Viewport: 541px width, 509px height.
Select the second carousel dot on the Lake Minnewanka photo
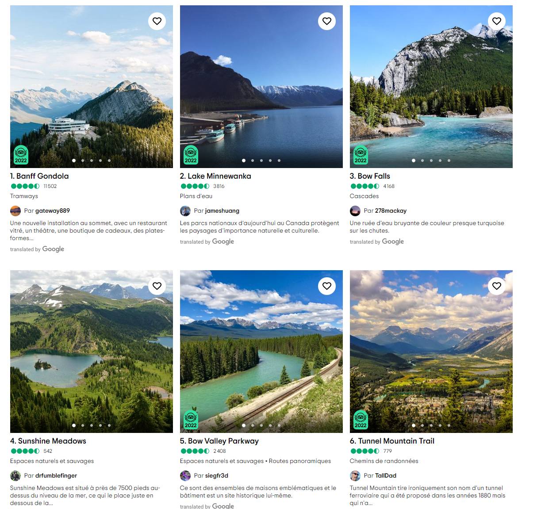pyautogui.click(x=253, y=161)
